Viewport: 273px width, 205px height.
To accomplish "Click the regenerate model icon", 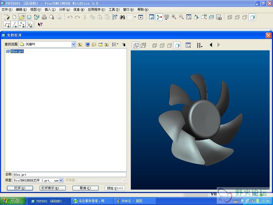I will pos(115,17).
